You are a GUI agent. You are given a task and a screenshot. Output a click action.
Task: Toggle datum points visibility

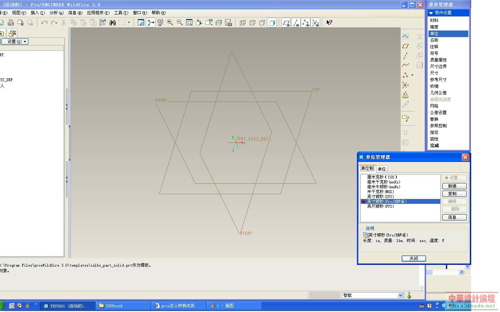(306, 23)
